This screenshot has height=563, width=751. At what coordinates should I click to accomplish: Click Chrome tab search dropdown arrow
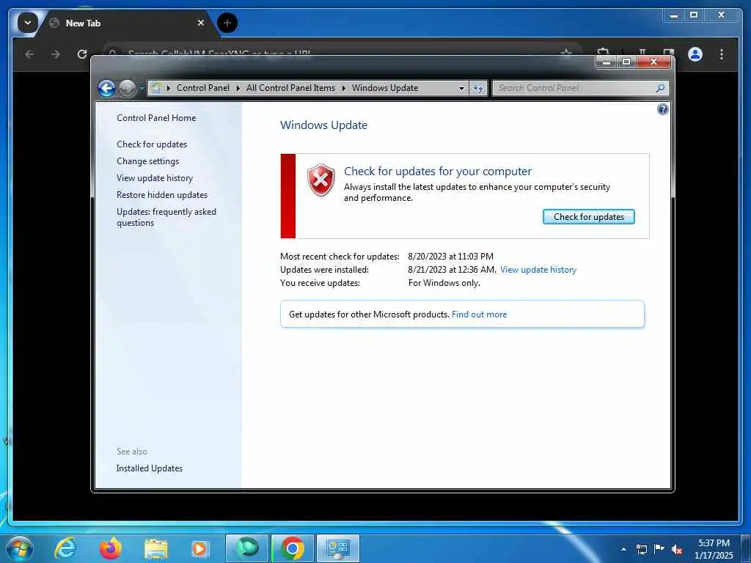pos(28,23)
